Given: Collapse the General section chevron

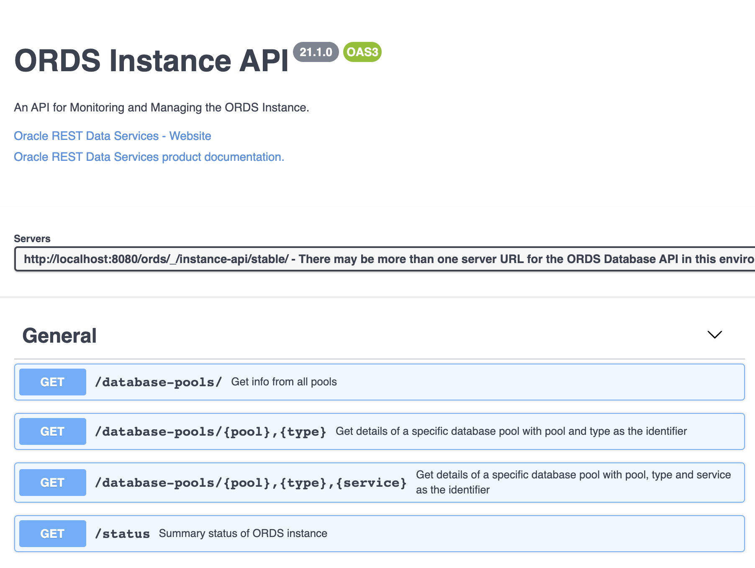Looking at the screenshot, I should click(714, 335).
